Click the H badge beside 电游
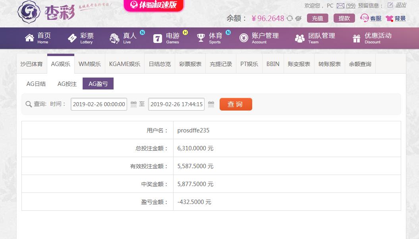Image resolution: width=419 pixels, height=239 pixels. point(185,32)
